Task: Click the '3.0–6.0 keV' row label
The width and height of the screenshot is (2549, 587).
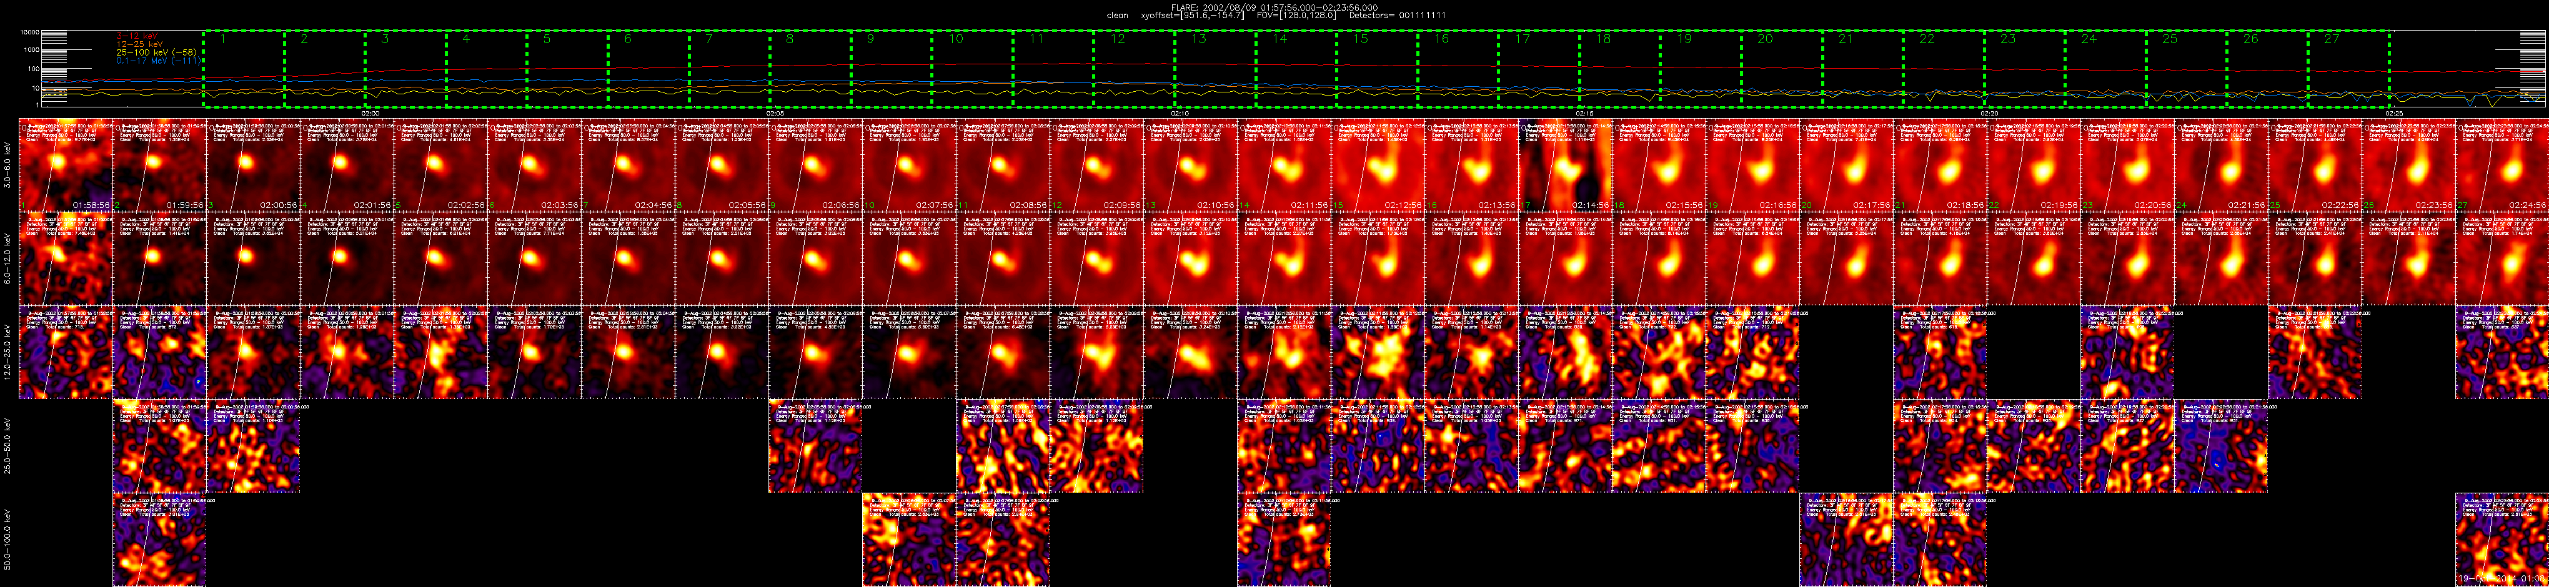Action: point(9,166)
